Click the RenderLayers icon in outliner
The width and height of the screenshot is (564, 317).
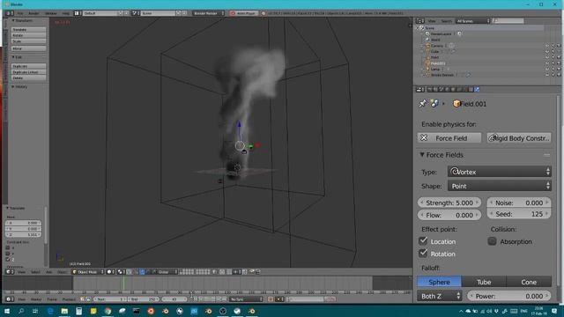(427, 33)
